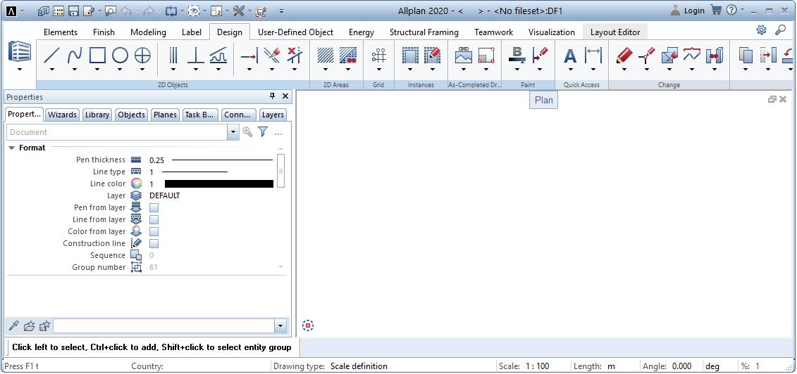Click the Pen thickness 0.25 line preview
This screenshot has height=374, width=797.
tap(222, 160)
